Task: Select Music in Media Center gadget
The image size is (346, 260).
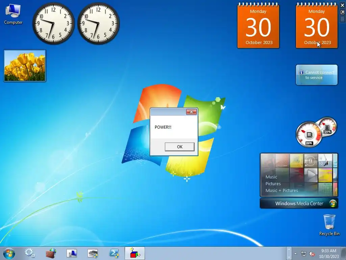Action: pyautogui.click(x=271, y=177)
